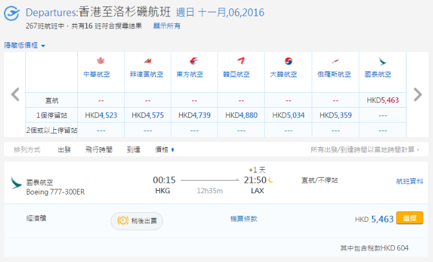Click the 其中包含稅款HKD 604 note
Viewport: 433px width, 262px height.
375,248
